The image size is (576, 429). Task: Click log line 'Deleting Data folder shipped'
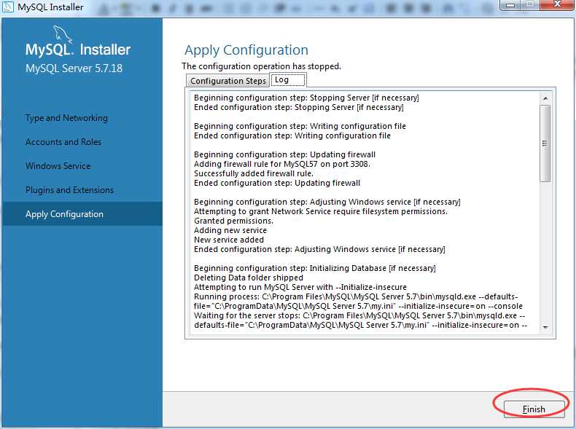[249, 278]
